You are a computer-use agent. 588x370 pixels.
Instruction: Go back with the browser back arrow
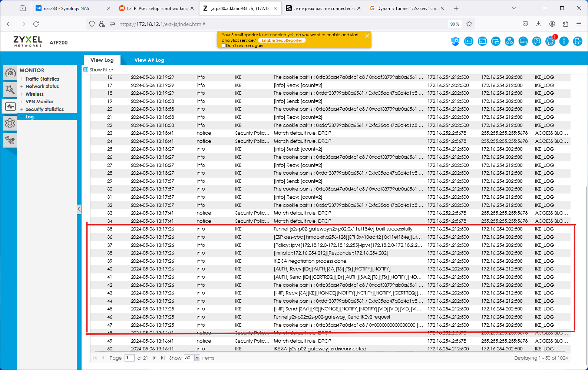click(9, 24)
